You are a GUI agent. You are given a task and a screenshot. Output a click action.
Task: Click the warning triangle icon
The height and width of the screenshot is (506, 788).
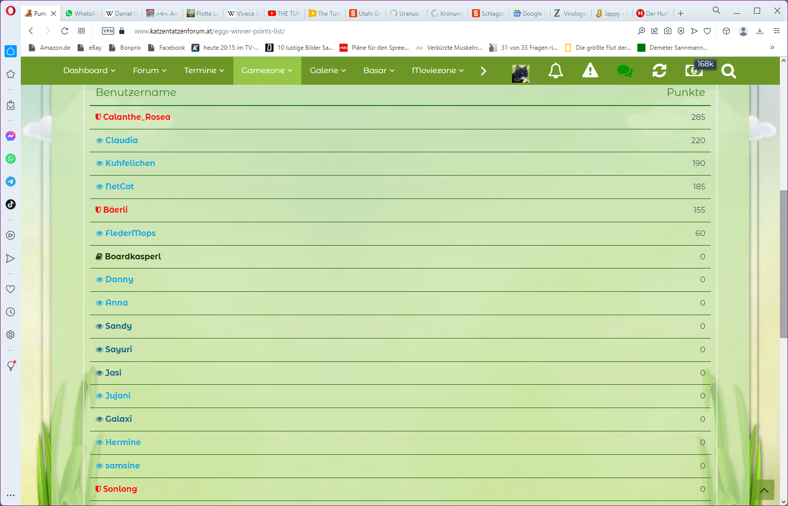tap(590, 71)
